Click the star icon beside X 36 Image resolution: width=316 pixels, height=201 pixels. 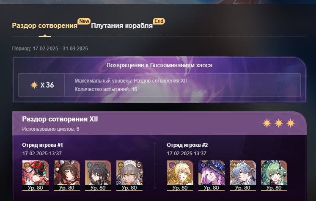click(34, 85)
